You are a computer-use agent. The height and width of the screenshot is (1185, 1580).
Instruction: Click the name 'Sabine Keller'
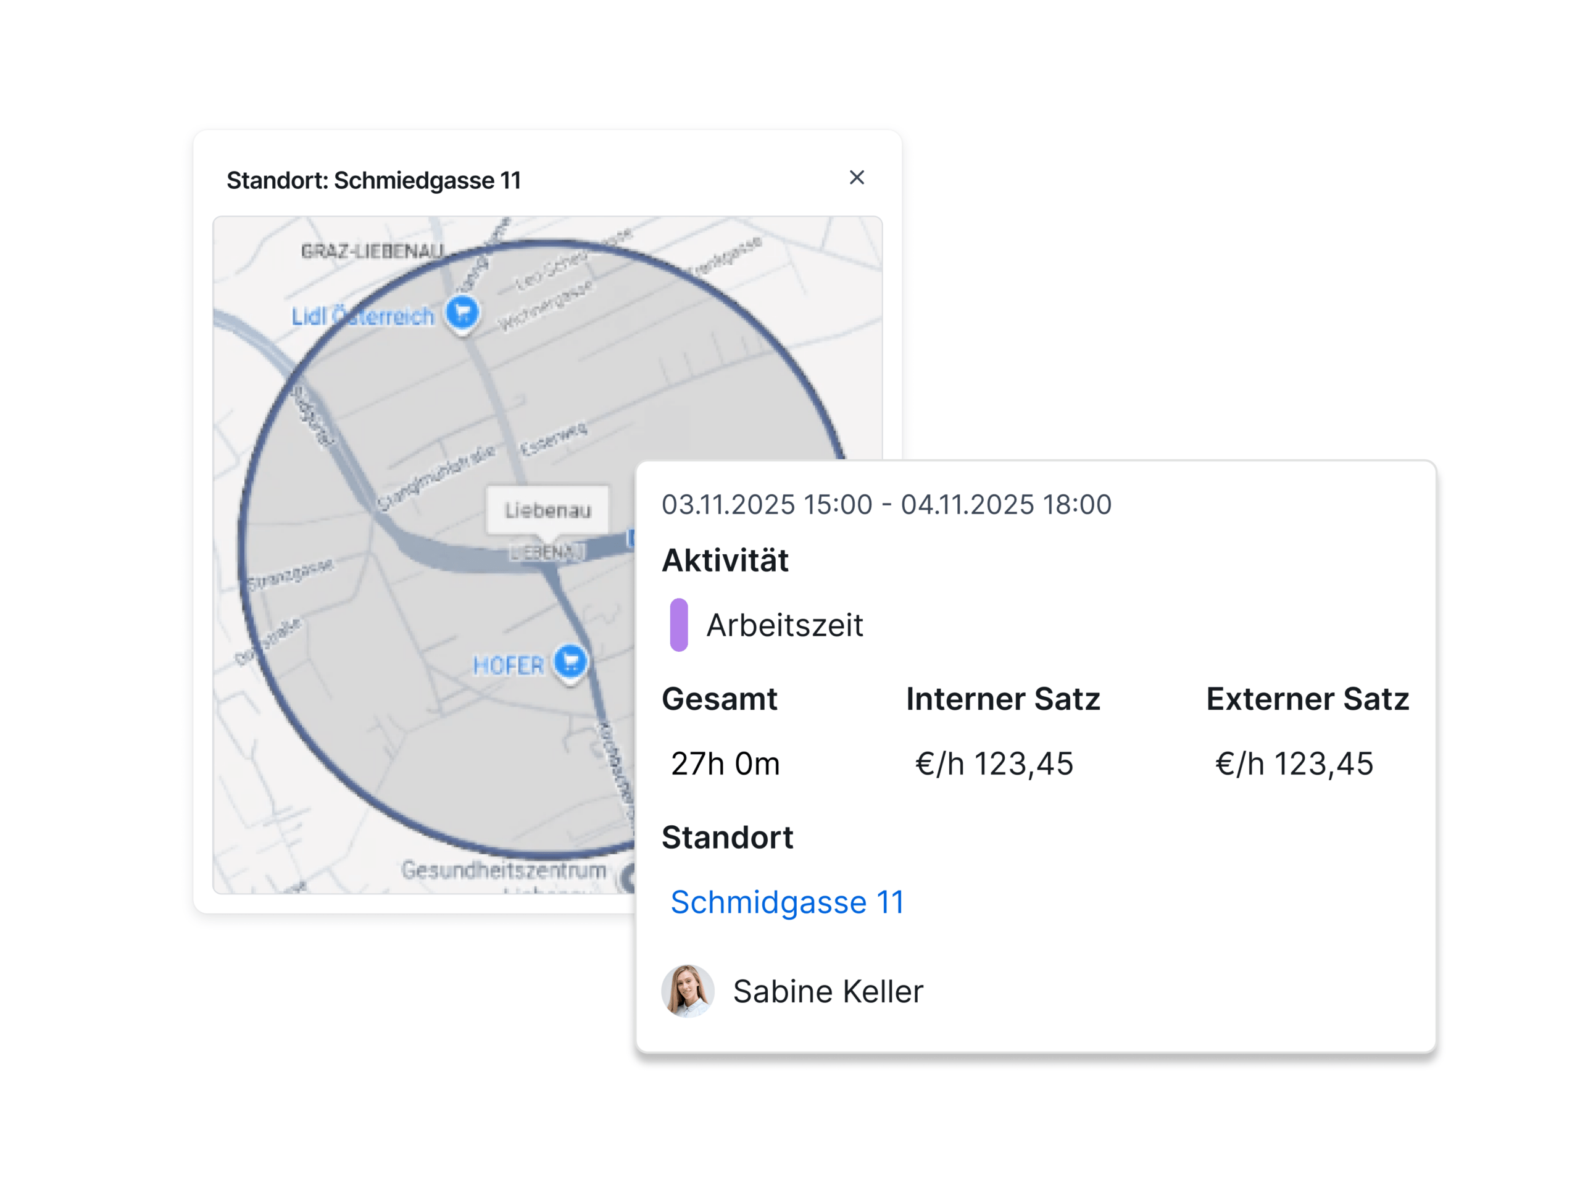(828, 991)
